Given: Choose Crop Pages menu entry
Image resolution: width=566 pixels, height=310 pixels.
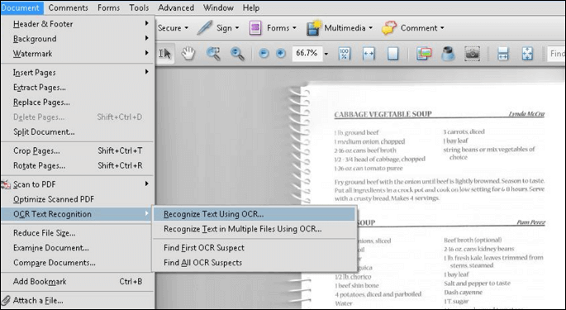Looking at the screenshot, I should 78,150.
